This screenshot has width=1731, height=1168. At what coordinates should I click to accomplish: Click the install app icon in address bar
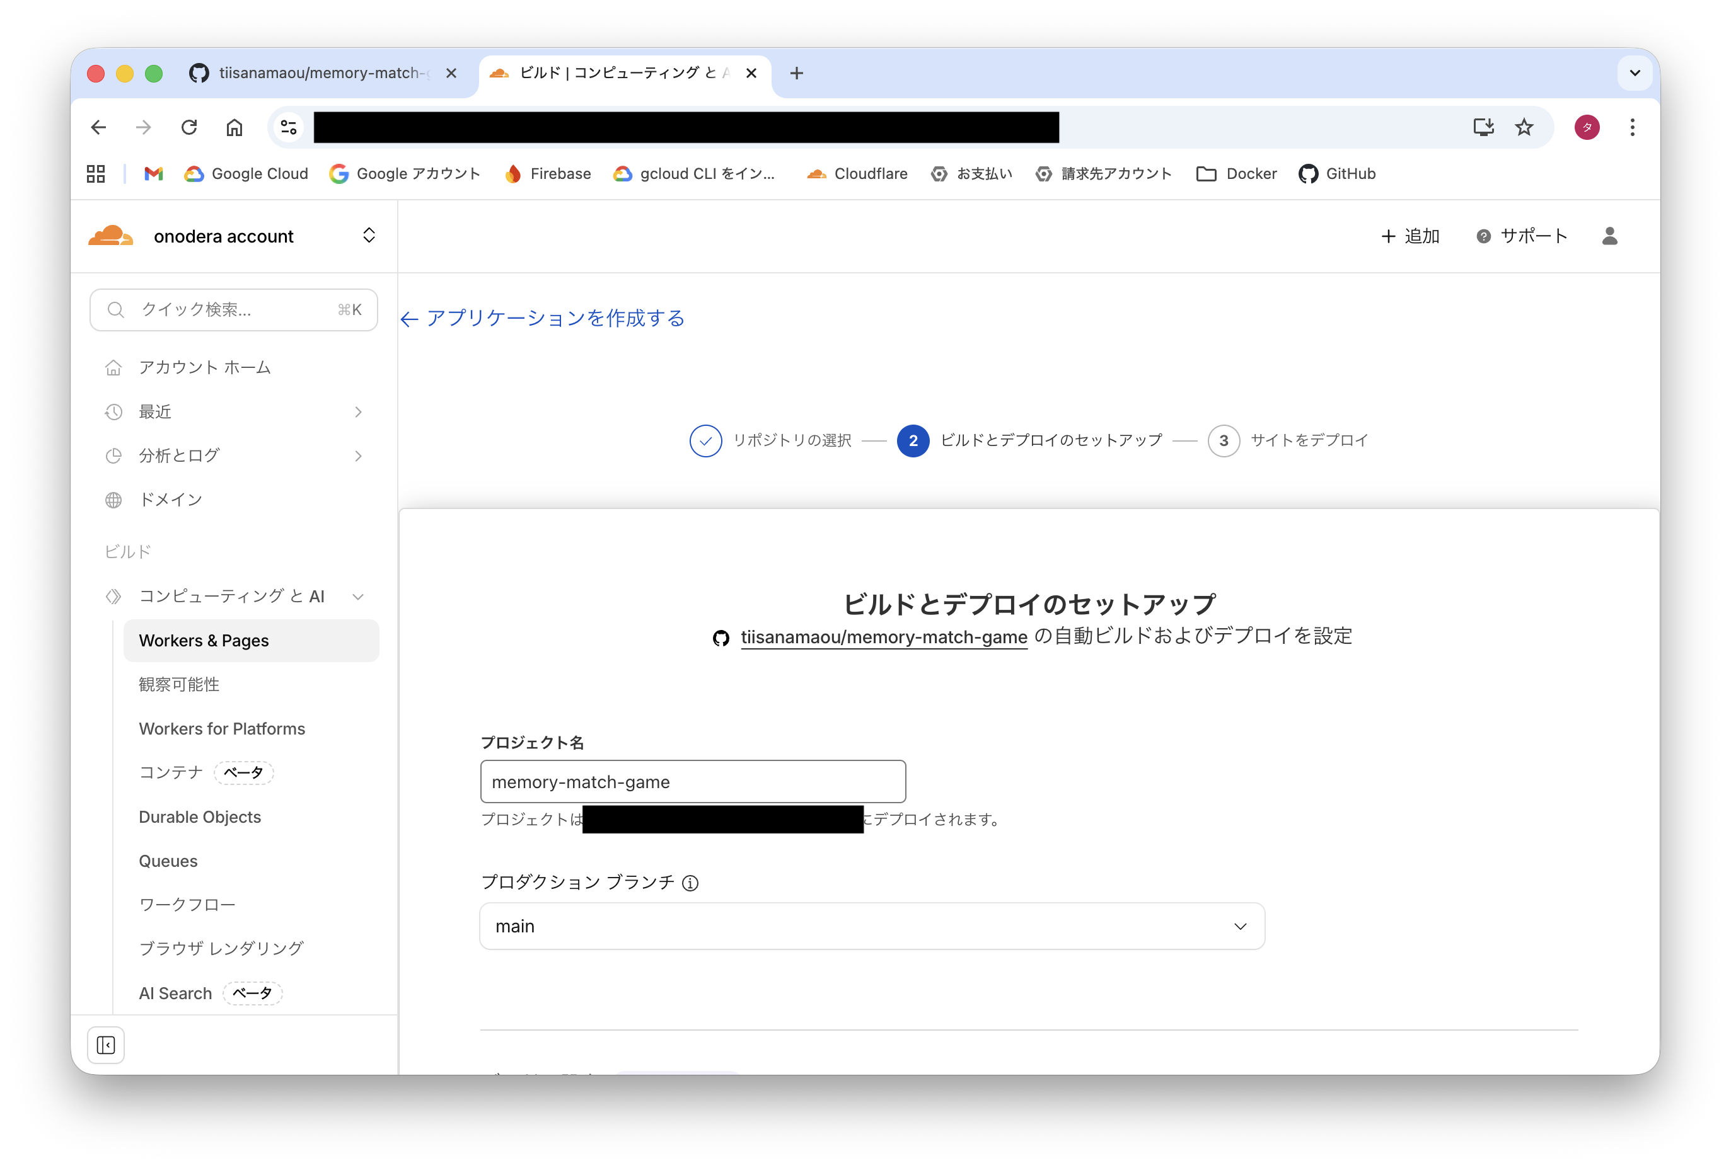pos(1483,127)
